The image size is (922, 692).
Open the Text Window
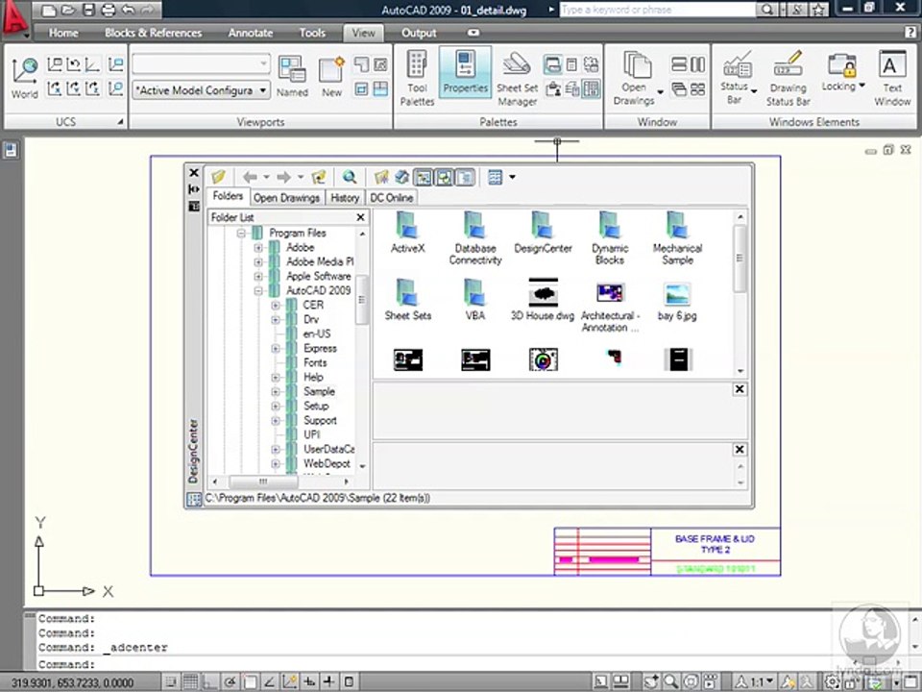pyautogui.click(x=891, y=77)
